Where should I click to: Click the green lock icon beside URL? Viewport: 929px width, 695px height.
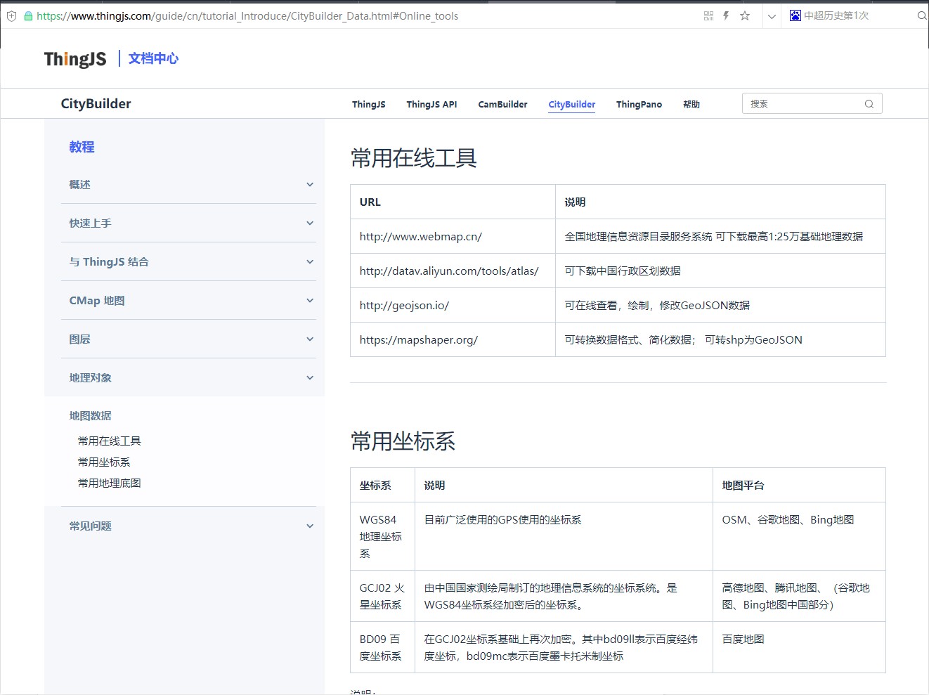[28, 15]
